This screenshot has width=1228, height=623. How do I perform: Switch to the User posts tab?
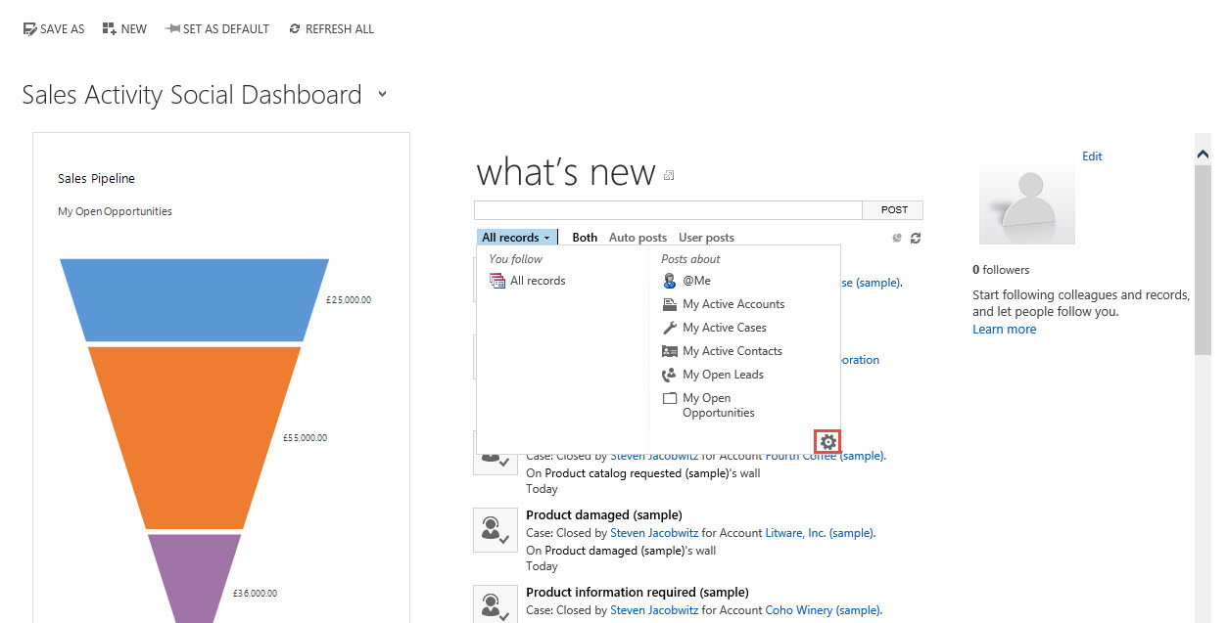(706, 238)
